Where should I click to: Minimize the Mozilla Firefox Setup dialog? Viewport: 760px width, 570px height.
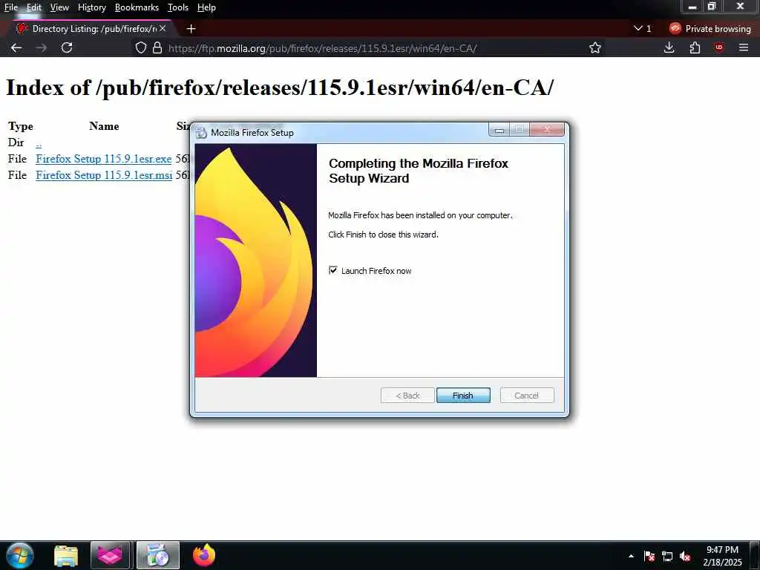pos(499,129)
